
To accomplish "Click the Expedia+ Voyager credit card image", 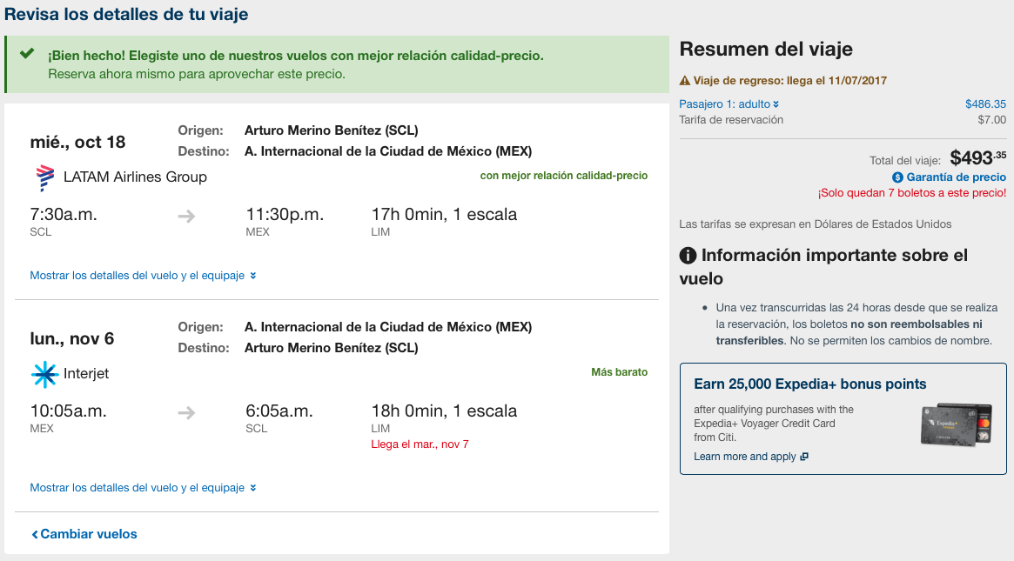I will [957, 424].
